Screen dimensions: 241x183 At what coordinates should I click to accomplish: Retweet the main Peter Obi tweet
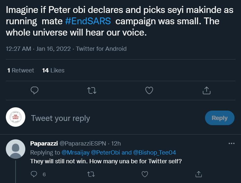pos(92,91)
